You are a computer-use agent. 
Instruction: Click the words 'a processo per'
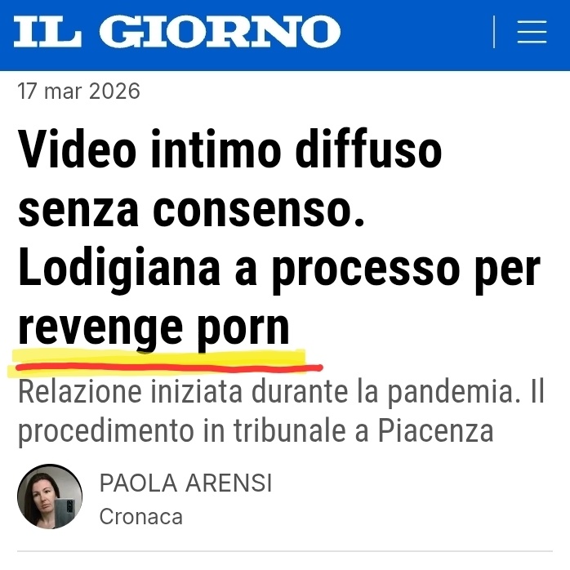click(388, 271)
